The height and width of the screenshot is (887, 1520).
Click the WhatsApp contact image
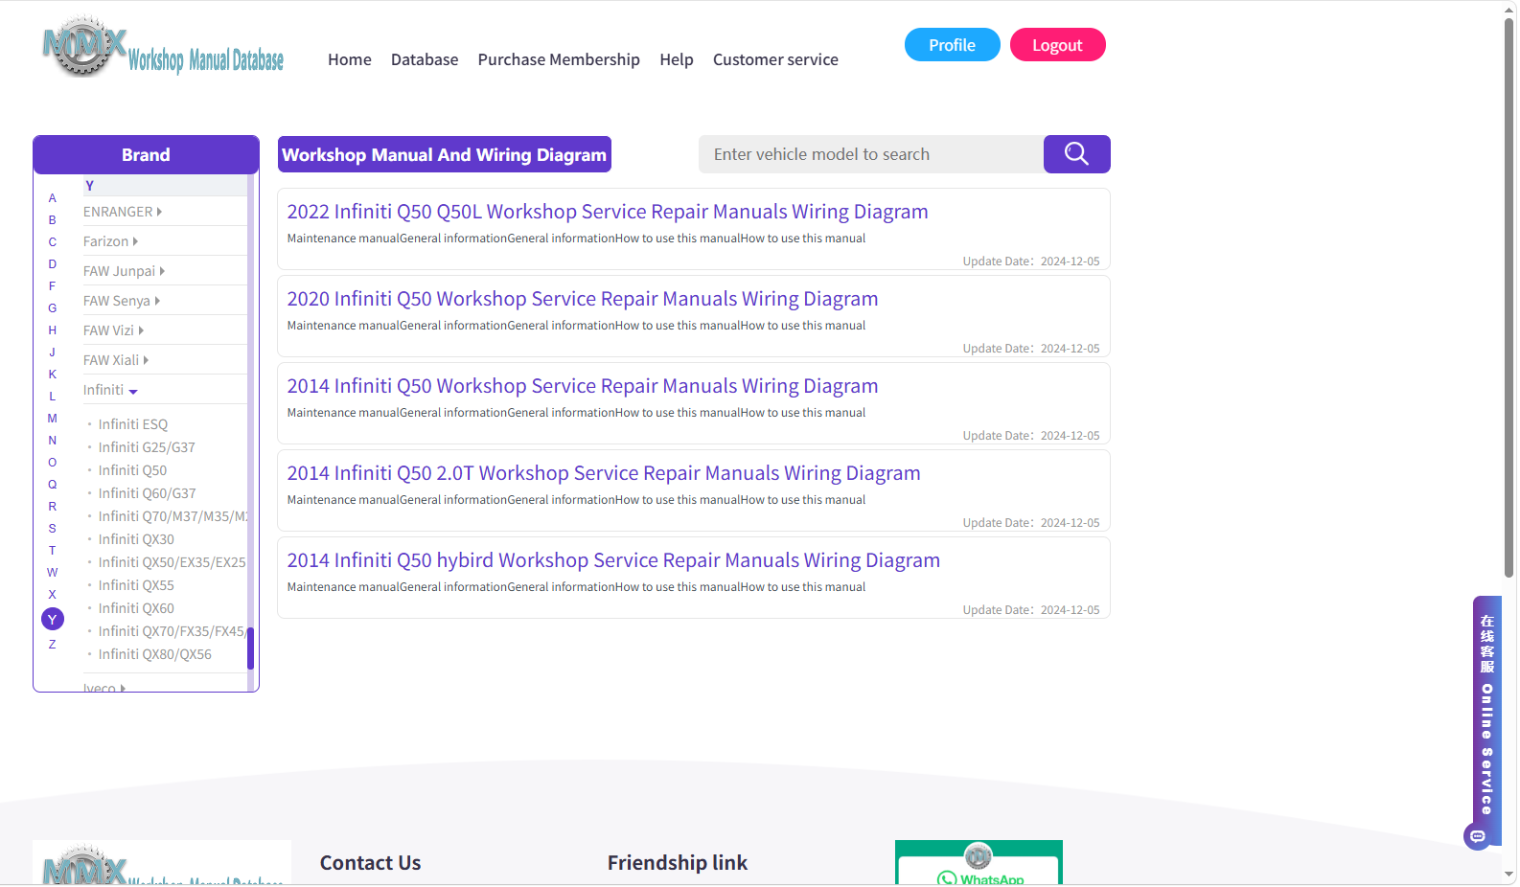tap(979, 862)
